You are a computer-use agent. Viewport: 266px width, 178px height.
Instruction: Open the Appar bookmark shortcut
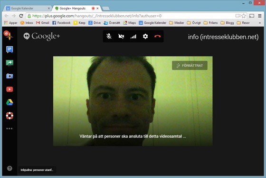click(10, 23)
